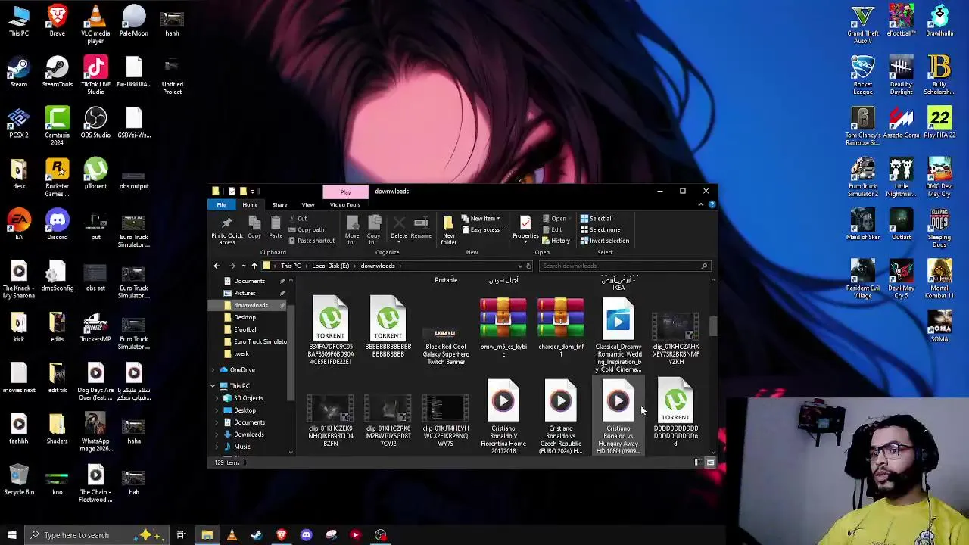The image size is (969, 545).
Task: Click the Search downwloads field
Action: [624, 266]
